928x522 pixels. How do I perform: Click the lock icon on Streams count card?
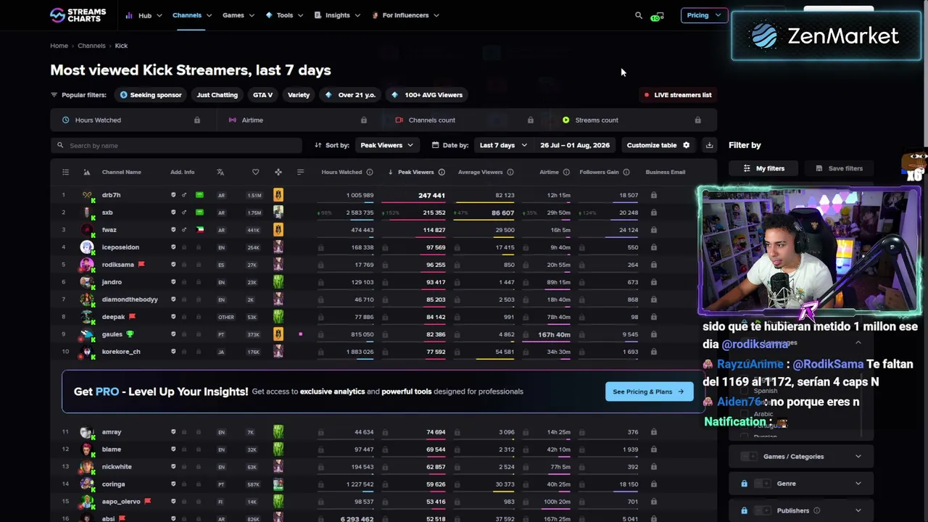pyautogui.click(x=697, y=120)
